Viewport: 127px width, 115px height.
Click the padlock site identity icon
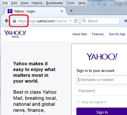click(x=14, y=21)
